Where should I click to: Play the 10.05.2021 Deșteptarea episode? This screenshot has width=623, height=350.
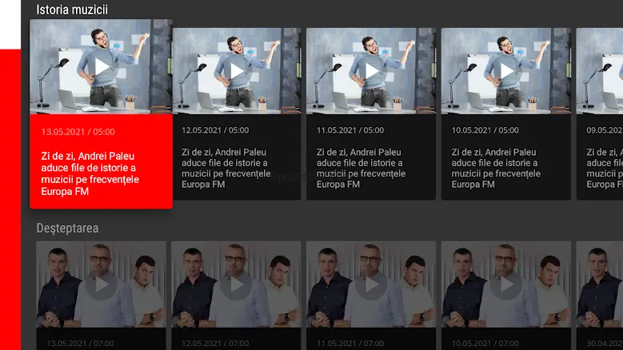coord(506,284)
